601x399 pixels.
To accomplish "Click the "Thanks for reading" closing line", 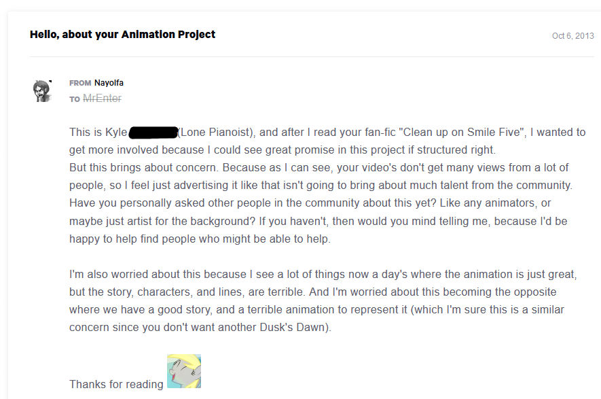I will click(x=116, y=384).
